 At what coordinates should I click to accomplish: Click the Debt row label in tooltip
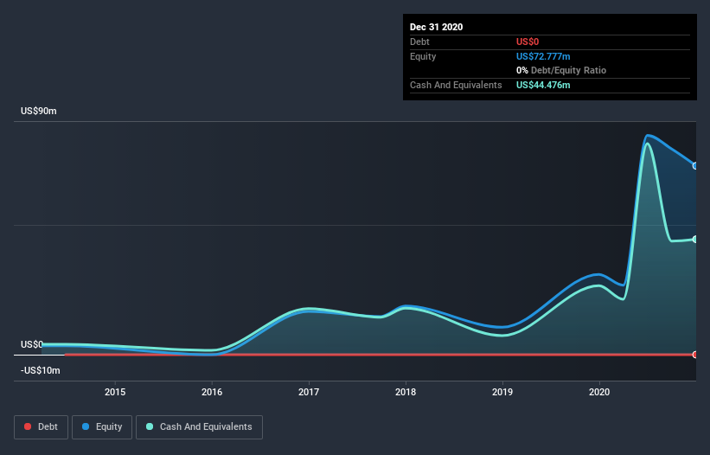pos(419,42)
